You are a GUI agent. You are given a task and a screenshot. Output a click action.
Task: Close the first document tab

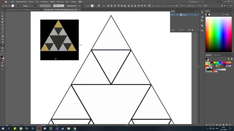click(x=42, y=10)
